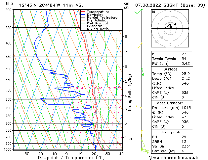Click the K index value 27
Image resolution: width=208 pixels, height=160 pixels.
184,54
